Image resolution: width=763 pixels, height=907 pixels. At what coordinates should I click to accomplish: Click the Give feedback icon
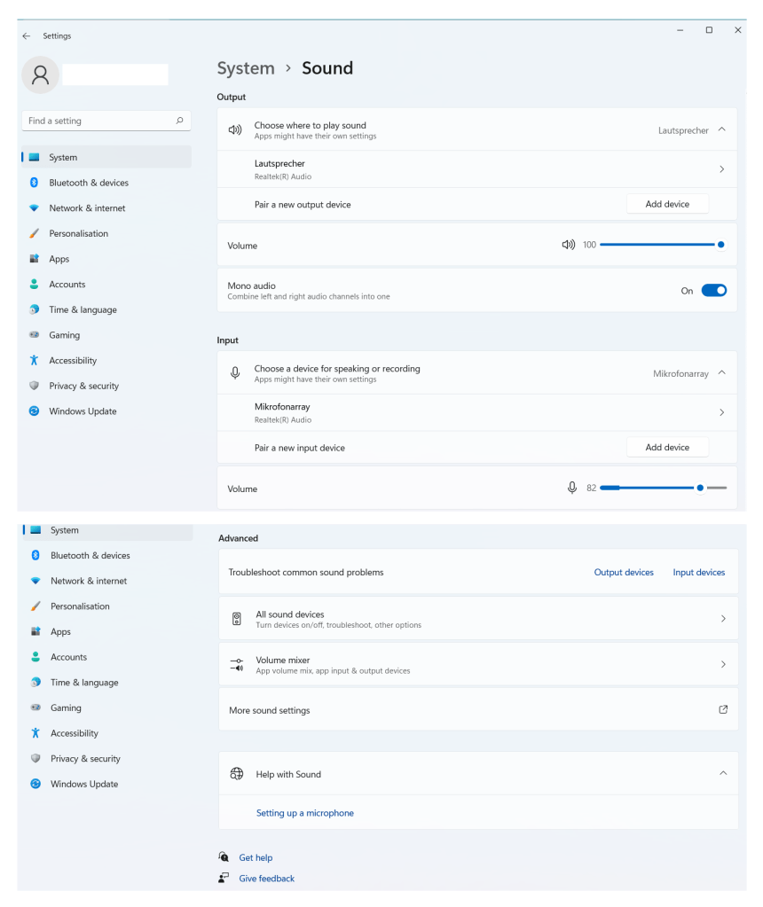click(x=224, y=878)
